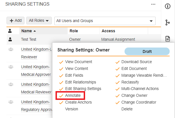Click the Download Source permission checkmark
175x118 pixels.
click(117, 62)
